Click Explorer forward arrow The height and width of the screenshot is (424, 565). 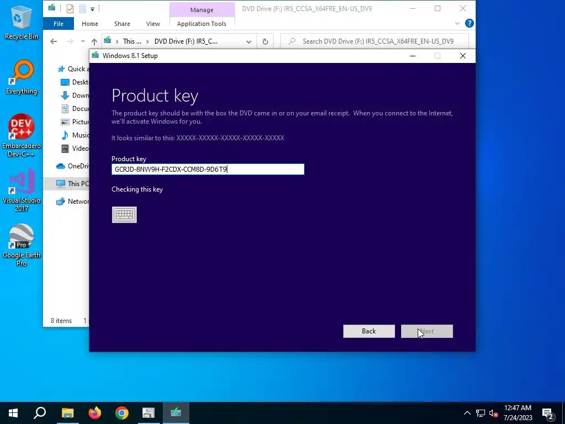[70, 41]
